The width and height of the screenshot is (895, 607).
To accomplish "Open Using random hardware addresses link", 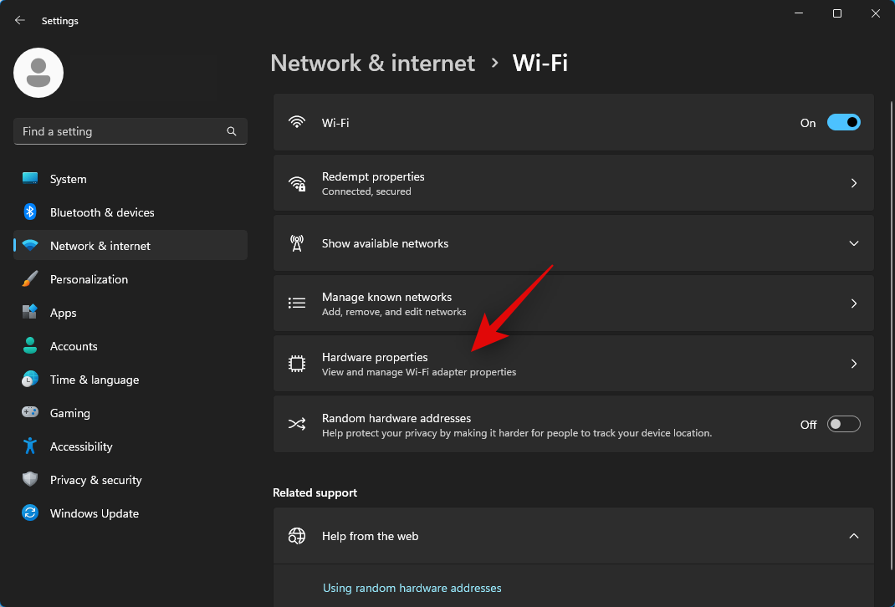I will [x=412, y=588].
